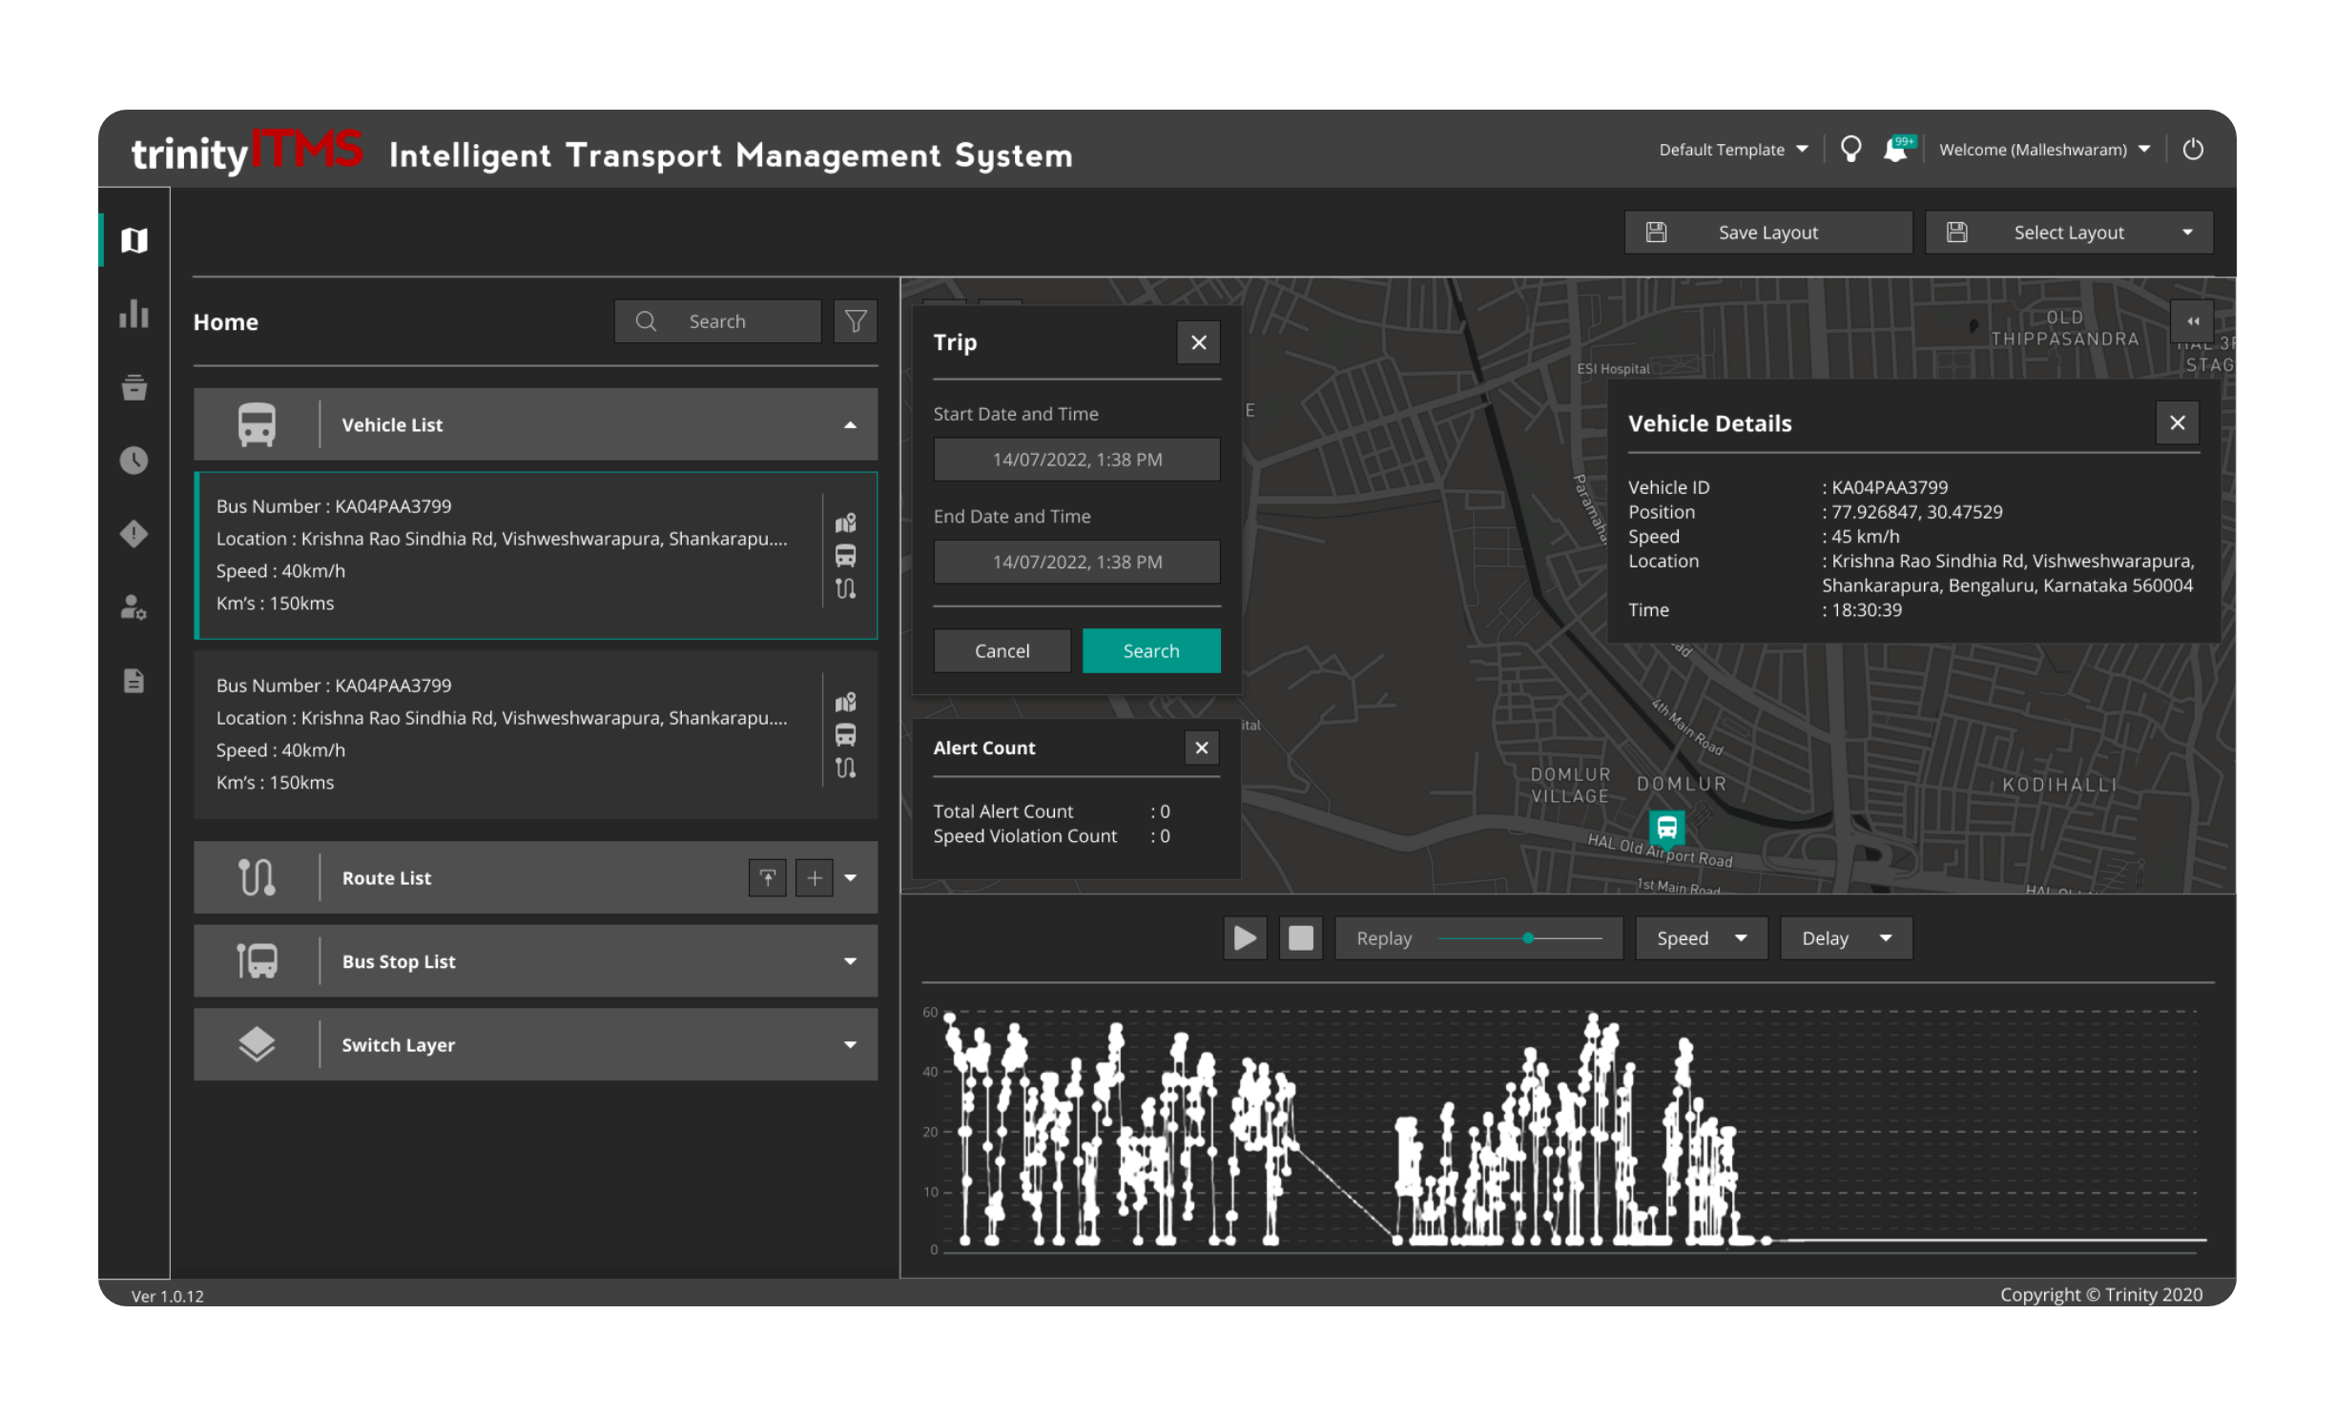
Task: Click Cancel in Trip dialog
Action: [1002, 651]
